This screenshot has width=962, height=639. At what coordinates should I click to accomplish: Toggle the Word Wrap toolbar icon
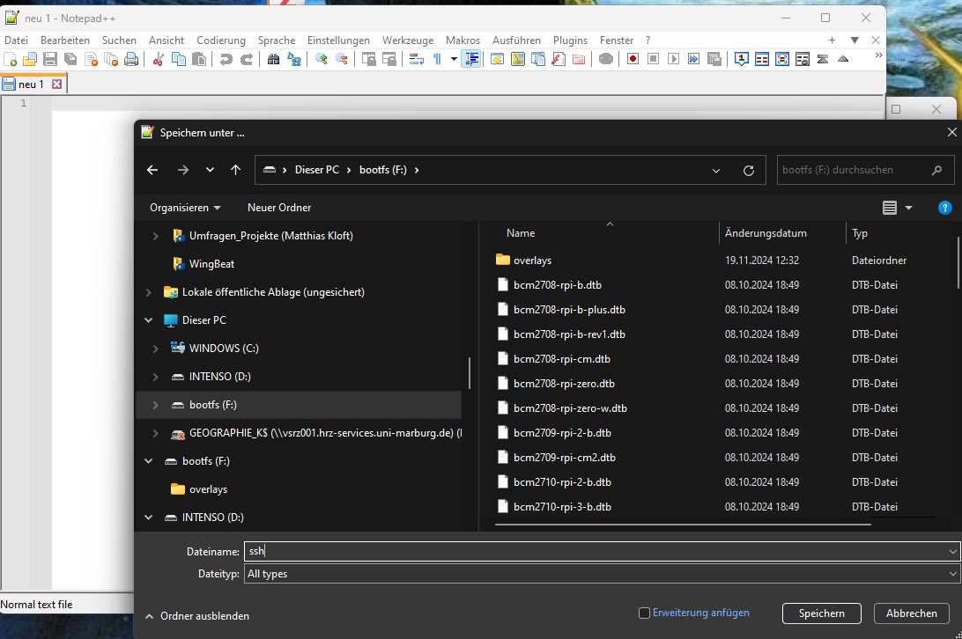pyautogui.click(x=417, y=60)
